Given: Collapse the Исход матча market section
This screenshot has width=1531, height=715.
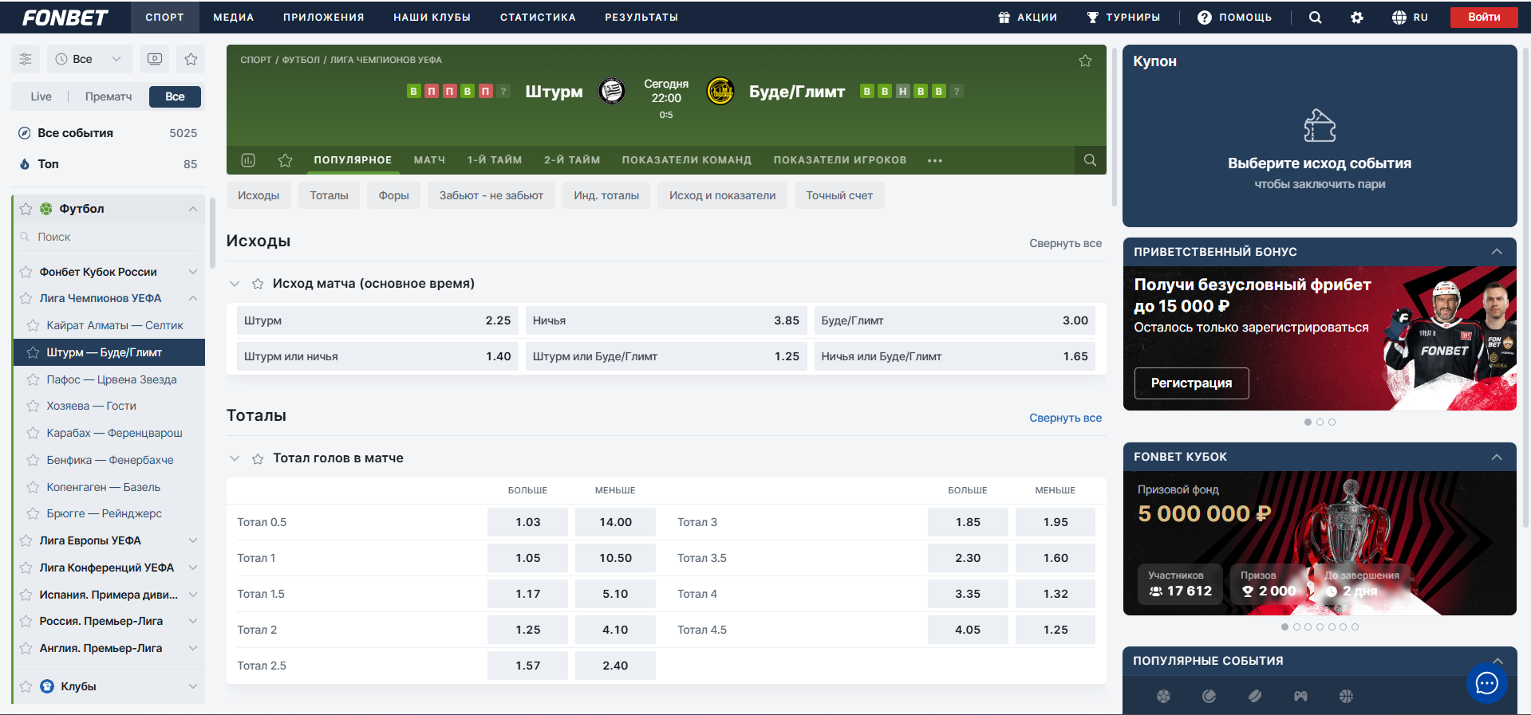Looking at the screenshot, I should (x=235, y=284).
